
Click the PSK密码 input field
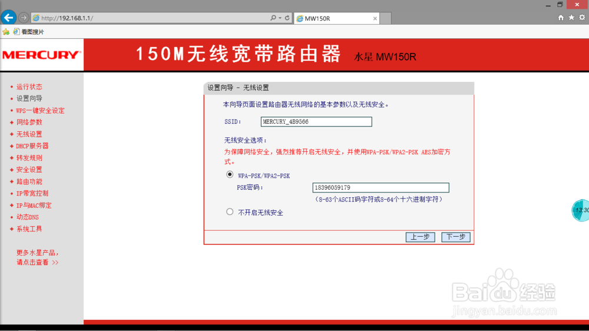coord(380,187)
